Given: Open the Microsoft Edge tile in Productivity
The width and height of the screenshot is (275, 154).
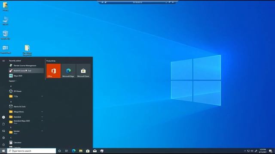Looking at the screenshot, I should point(68,71).
